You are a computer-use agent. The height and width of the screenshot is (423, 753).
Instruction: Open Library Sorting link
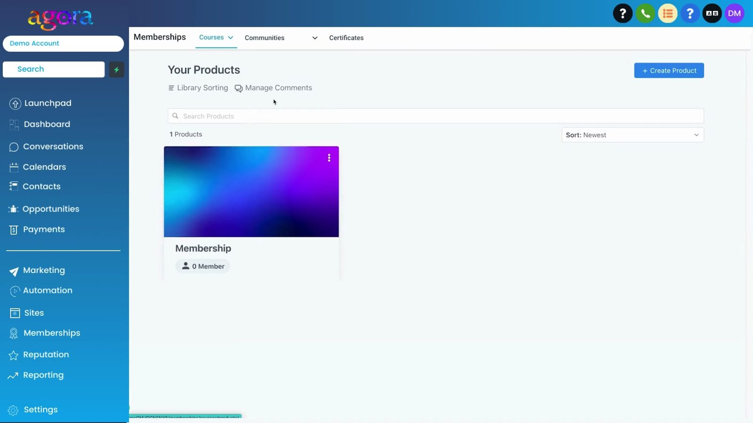tap(198, 88)
